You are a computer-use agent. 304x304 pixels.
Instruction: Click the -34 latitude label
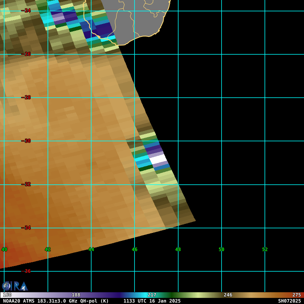[27, 228]
